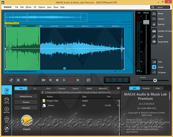
Task: Enable Auto volume button
Action: point(154,62)
